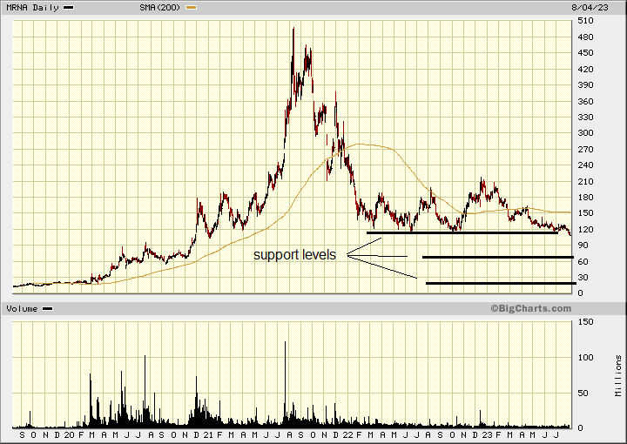This screenshot has height=444, width=627.
Task: Click the 21 year label on time axis
Action: (208, 434)
